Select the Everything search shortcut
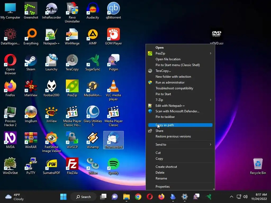The image size is (271, 203). [31, 36]
